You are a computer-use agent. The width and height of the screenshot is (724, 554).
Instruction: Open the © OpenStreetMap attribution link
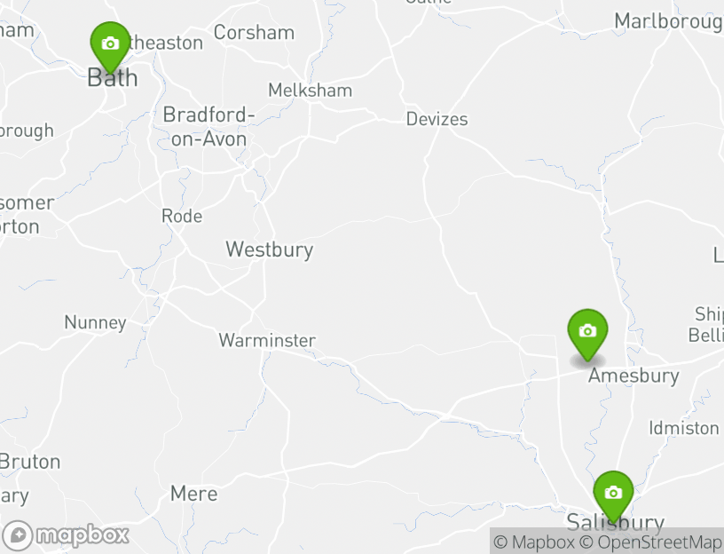click(650, 542)
